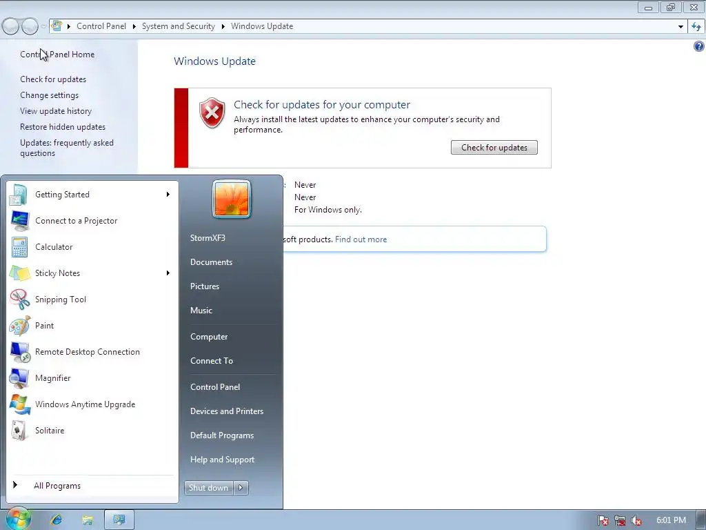Click Windows Update breadcrumb
The image size is (706, 530).
(262, 26)
